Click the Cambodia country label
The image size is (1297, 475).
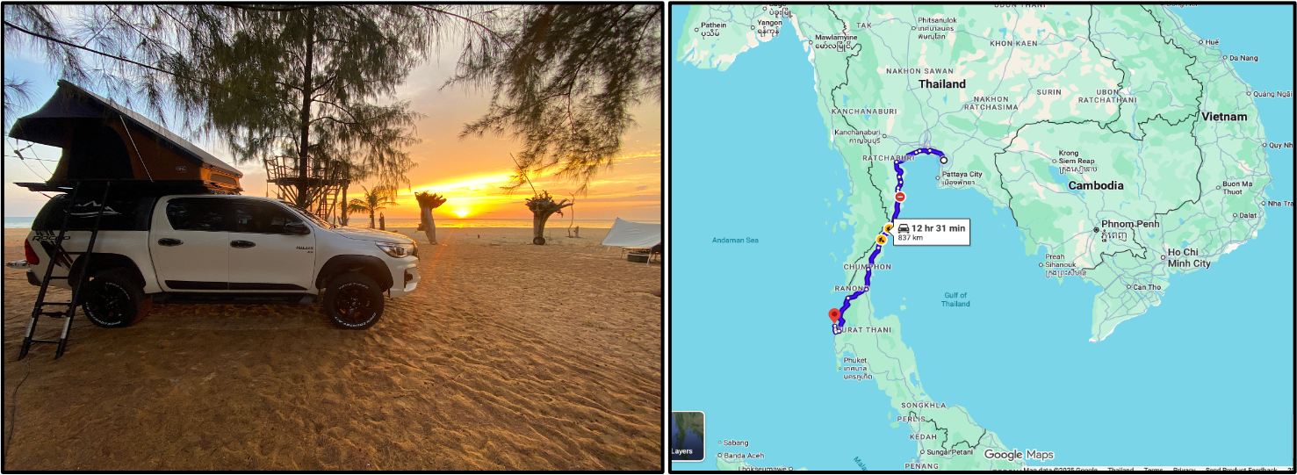(1096, 186)
